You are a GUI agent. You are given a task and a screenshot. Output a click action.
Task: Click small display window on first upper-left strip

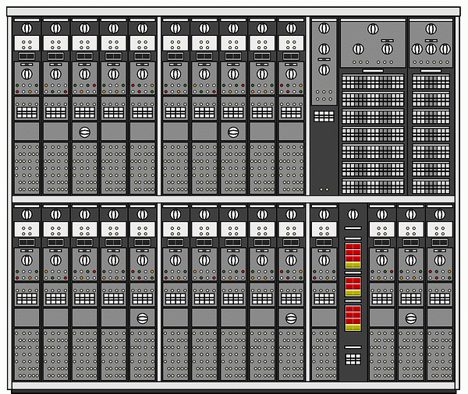point(27,57)
